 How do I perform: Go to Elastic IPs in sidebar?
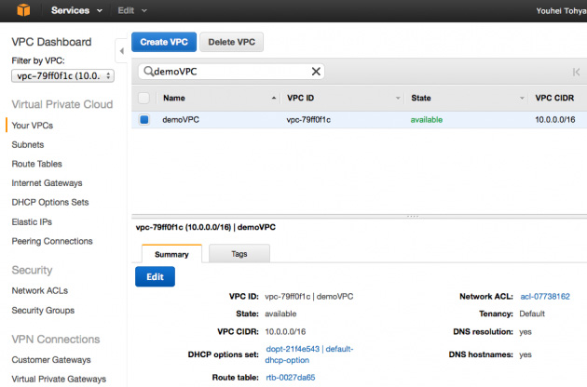32,221
